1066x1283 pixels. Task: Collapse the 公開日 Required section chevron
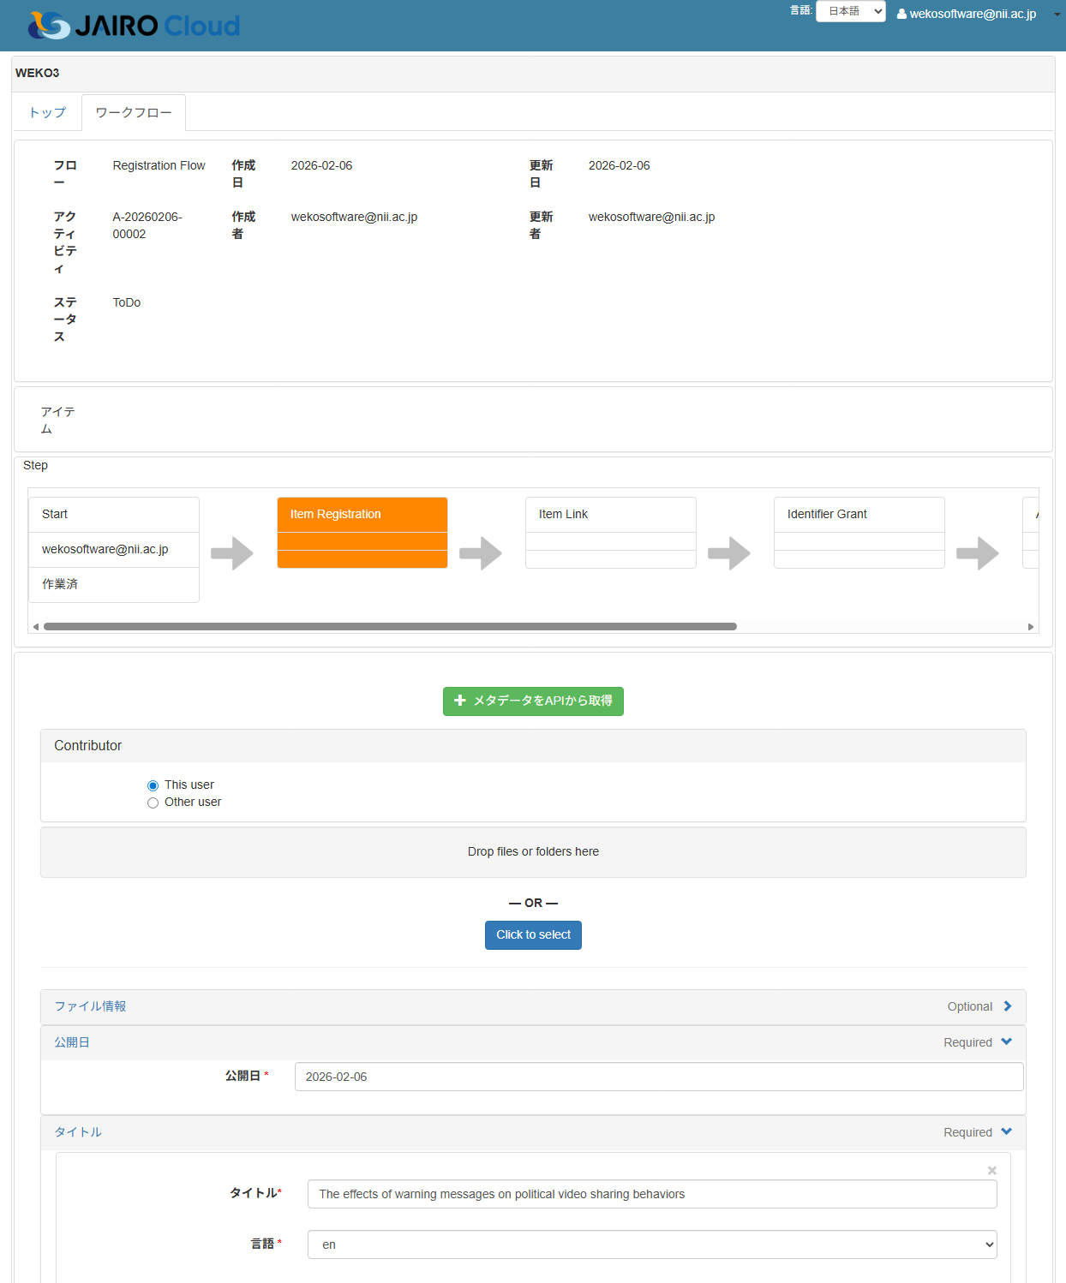[1007, 1042]
